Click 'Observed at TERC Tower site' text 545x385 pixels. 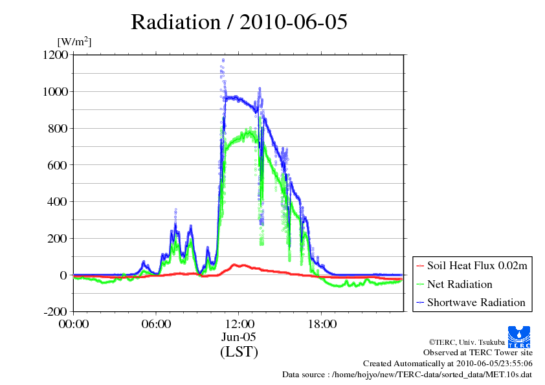coord(478,353)
